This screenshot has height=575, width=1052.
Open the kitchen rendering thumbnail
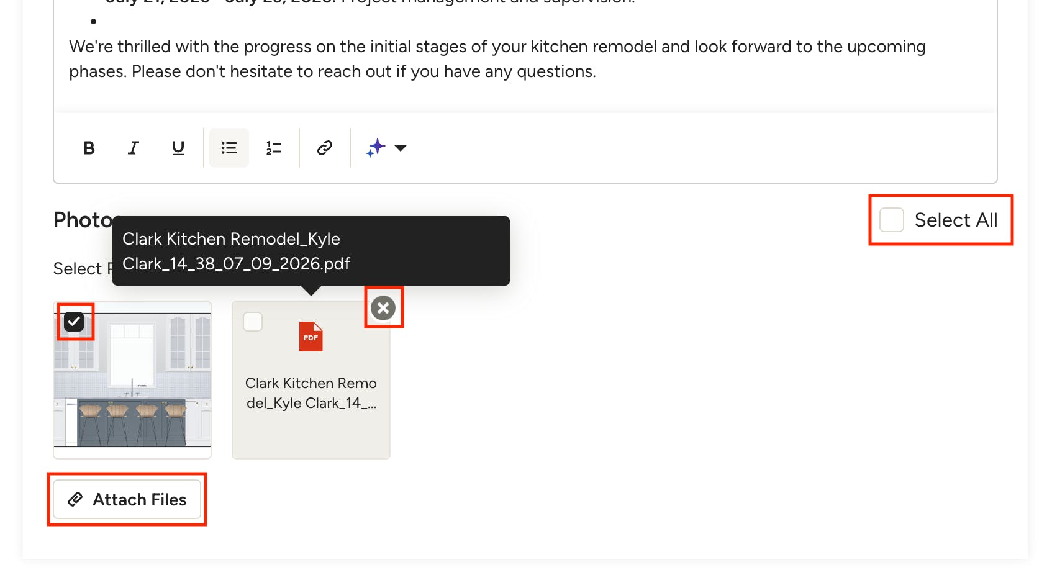pyautogui.click(x=132, y=380)
